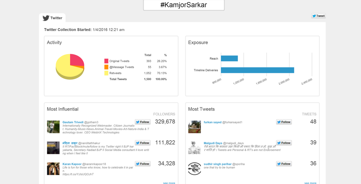Open furkan sayed profile link

(212, 122)
